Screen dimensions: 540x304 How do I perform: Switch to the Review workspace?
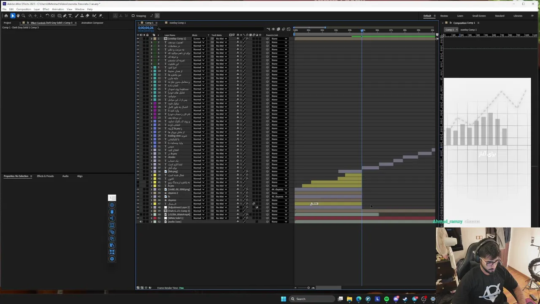coord(444,16)
